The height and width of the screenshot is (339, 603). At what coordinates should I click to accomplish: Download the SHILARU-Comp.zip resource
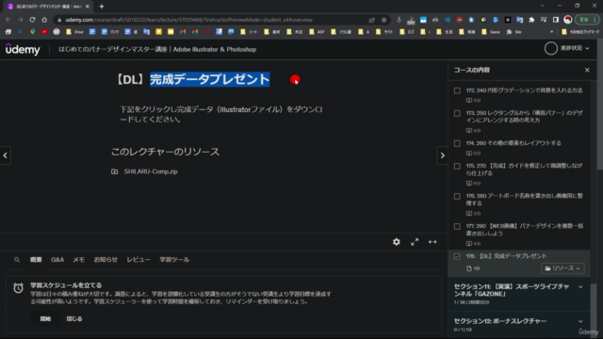point(151,171)
